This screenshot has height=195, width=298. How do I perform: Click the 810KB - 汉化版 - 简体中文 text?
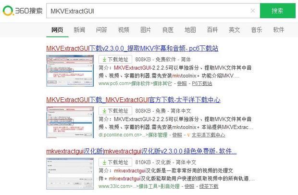click(166, 162)
